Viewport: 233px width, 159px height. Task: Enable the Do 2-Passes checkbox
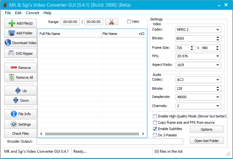[x=155, y=135]
